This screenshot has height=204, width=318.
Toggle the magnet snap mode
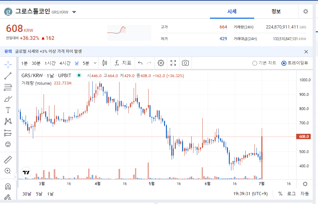pyautogui.click(x=8, y=186)
